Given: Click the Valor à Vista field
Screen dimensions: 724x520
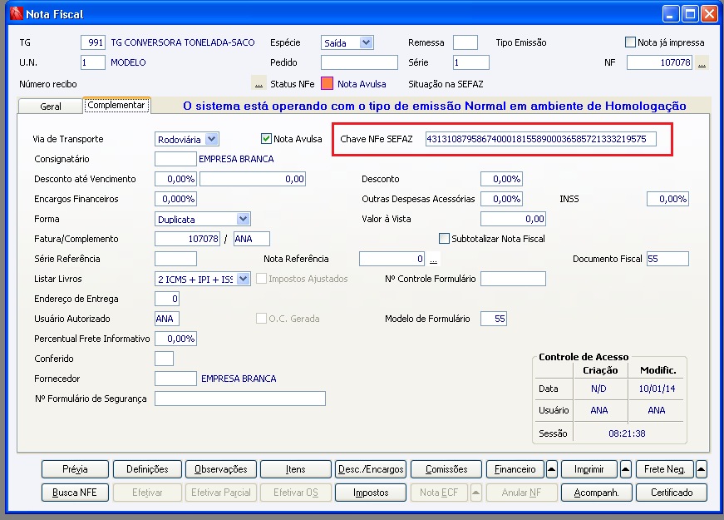Looking at the screenshot, I should pos(513,219).
